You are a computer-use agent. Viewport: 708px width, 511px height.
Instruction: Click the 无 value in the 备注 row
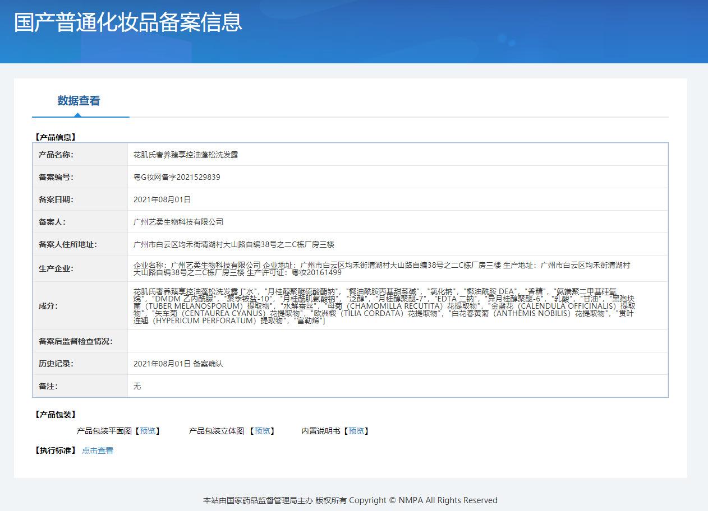click(x=137, y=386)
